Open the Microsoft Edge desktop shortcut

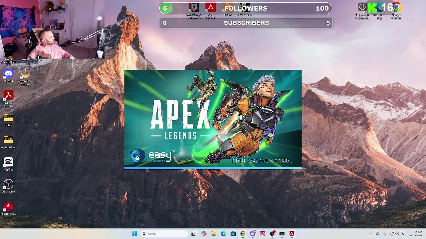(379, 11)
